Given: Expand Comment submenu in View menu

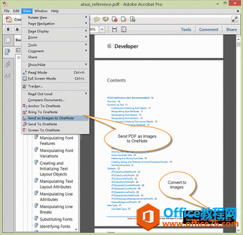Looking at the screenshot, I should (x=56, y=51).
